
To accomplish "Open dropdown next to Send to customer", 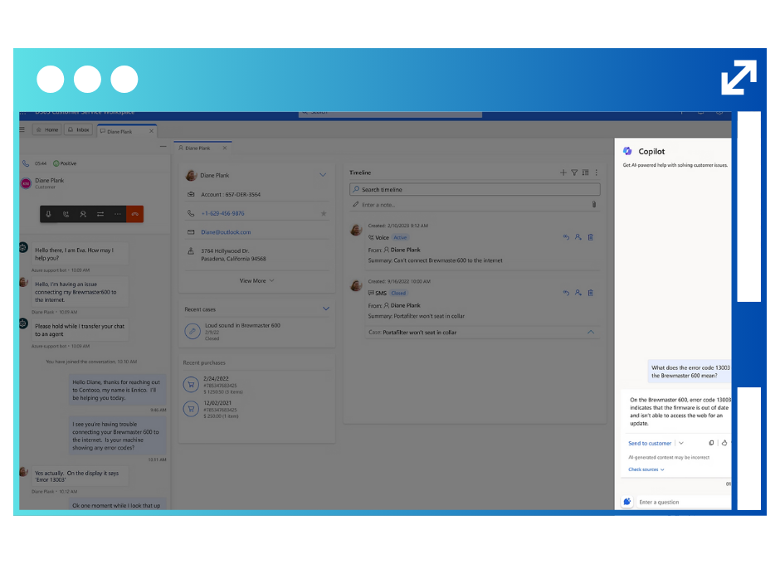I will 681,443.
